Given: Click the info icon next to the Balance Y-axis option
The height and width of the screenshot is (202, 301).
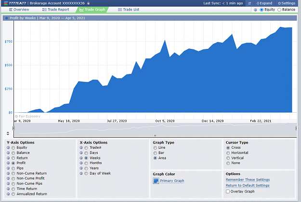Looking at the screenshot, I should pos(8,153).
